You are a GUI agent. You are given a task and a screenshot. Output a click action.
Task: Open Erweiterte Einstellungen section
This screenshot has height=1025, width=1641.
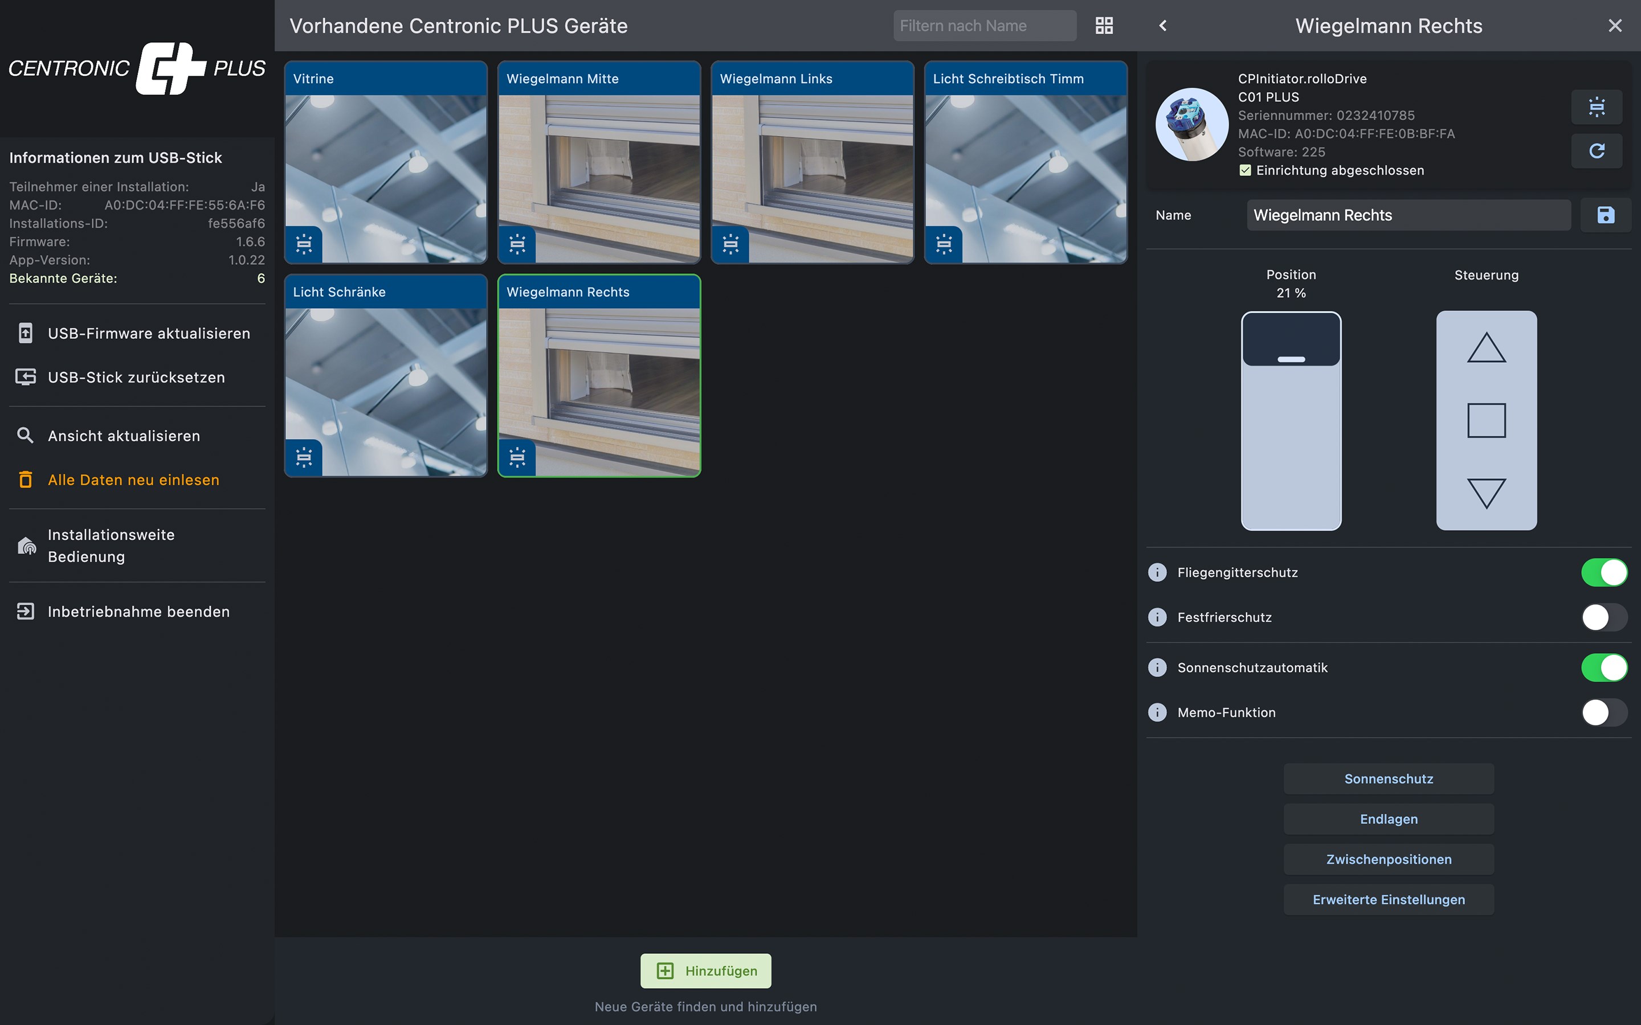click(1388, 900)
